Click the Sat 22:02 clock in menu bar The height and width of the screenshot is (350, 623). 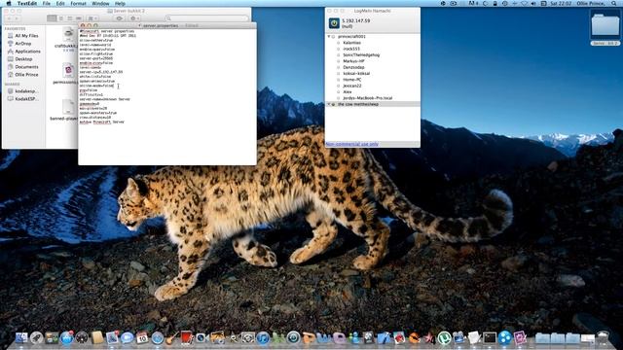(561, 3)
